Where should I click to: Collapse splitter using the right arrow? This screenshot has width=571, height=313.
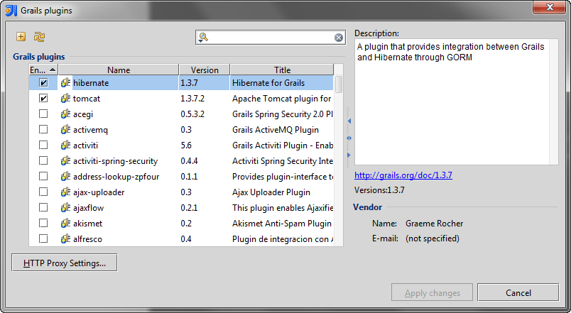(x=349, y=154)
